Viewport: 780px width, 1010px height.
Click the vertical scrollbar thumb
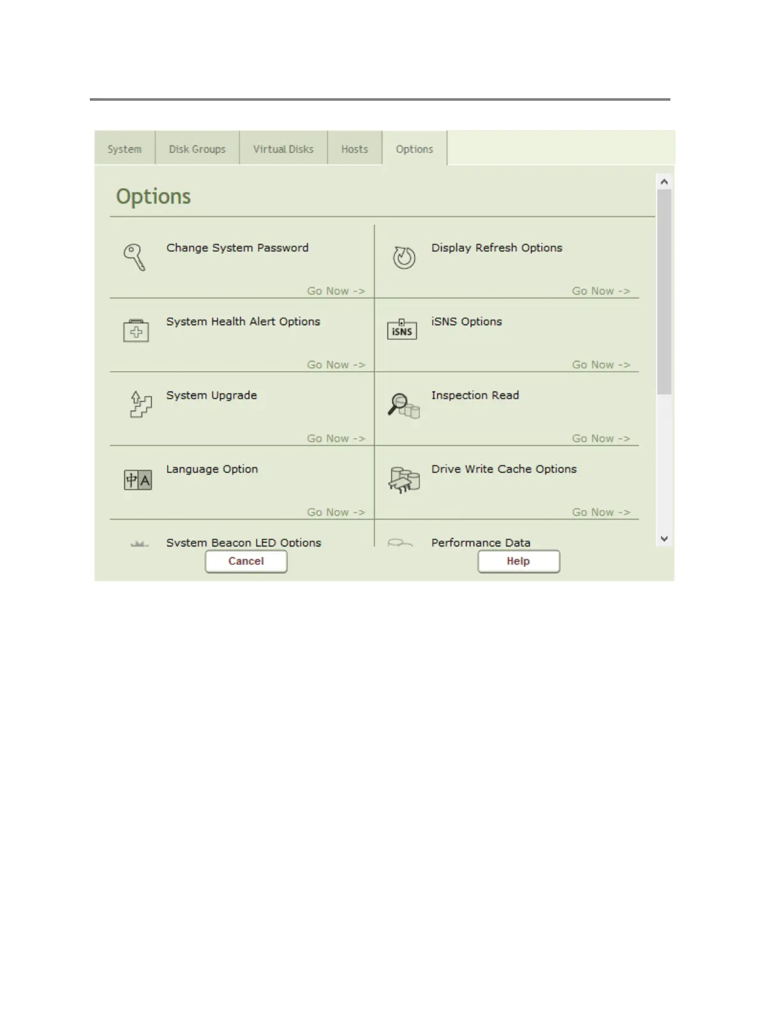[664, 292]
